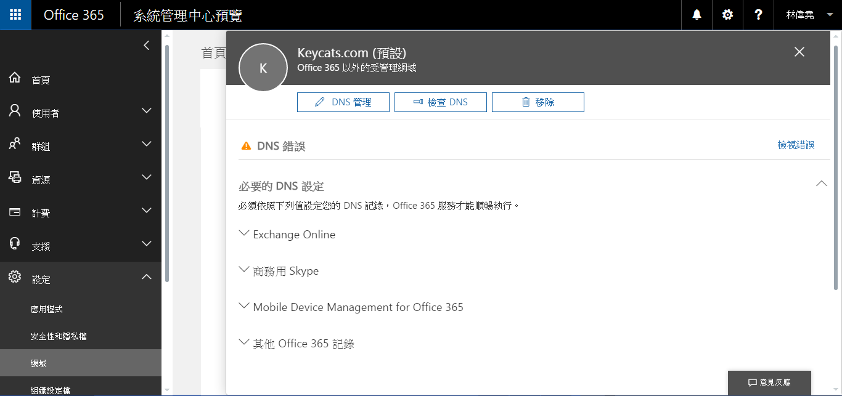Open notifications bell in top bar
The image size is (842, 396).
click(x=697, y=15)
